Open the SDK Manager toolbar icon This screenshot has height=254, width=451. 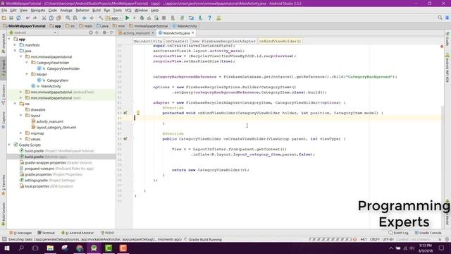point(200,18)
